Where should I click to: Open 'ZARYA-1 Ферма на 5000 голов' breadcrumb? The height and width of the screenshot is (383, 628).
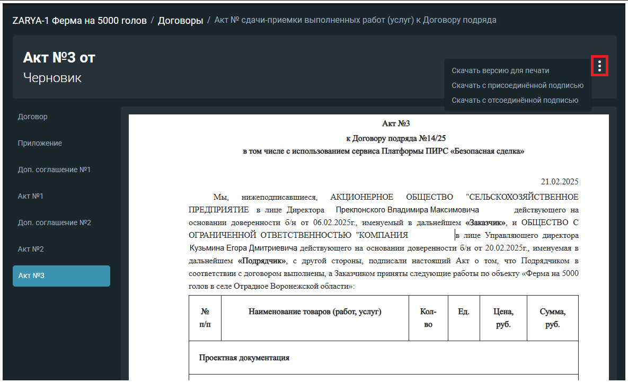(79, 21)
